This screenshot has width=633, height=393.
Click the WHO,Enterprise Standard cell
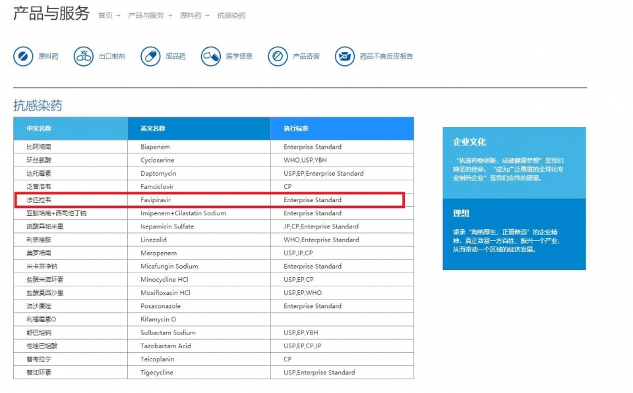[x=342, y=240]
